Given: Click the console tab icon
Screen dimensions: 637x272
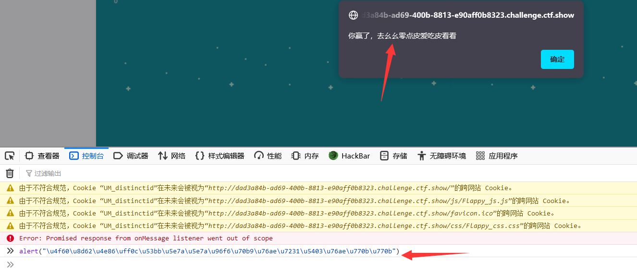Looking at the screenshot, I should [73, 156].
